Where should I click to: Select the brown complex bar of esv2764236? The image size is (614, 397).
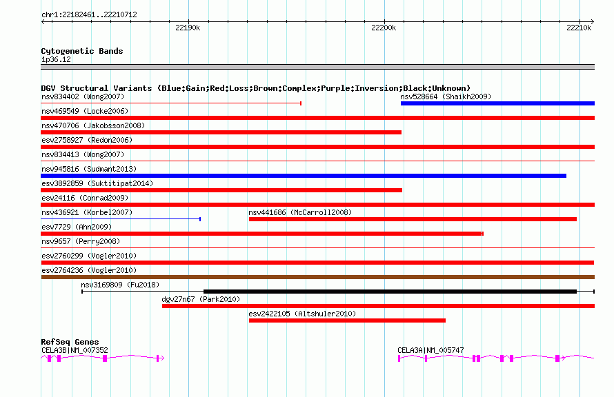317,277
